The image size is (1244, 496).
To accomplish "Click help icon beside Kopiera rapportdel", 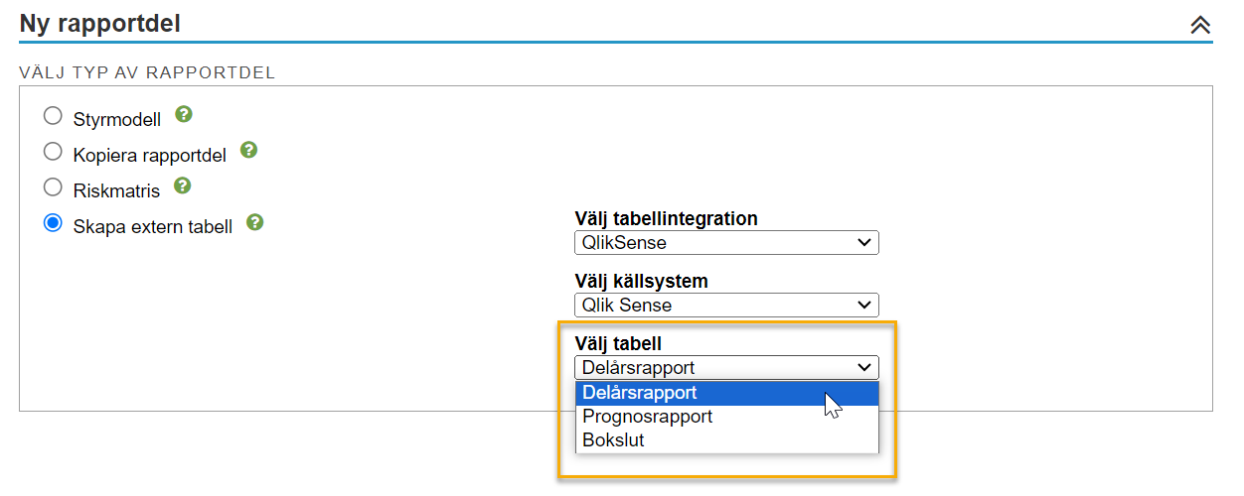I will pos(249,151).
